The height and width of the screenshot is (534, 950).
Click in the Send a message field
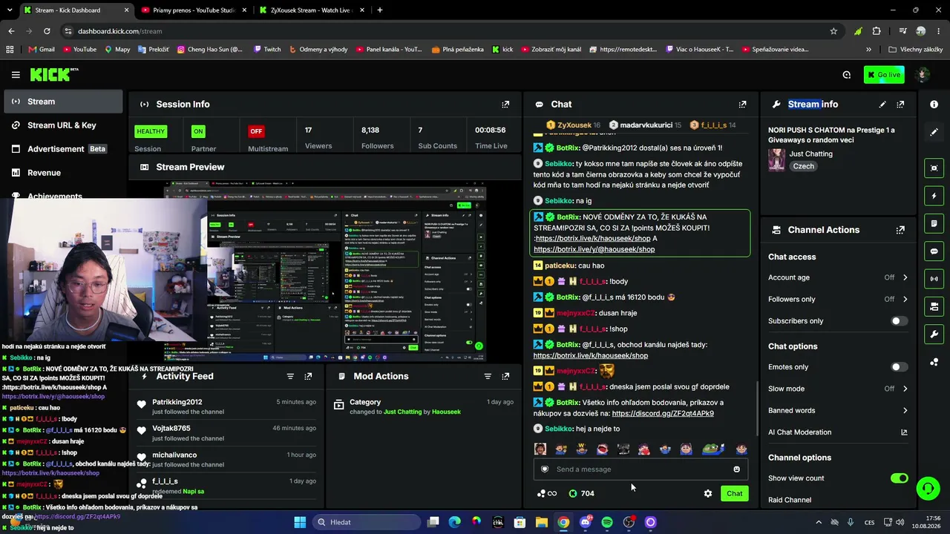[x=641, y=469]
